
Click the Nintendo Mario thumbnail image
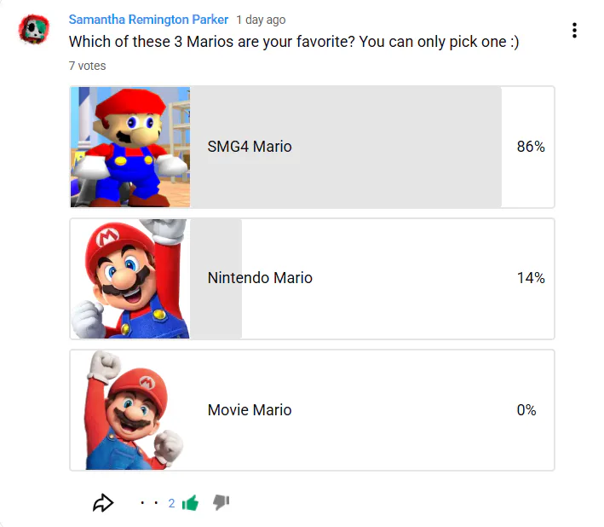point(130,278)
